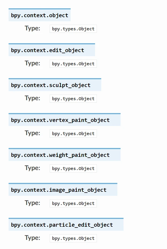Open the bpy.types.Object link under edit_object
The width and height of the screenshot is (167, 249).
(x=73, y=64)
